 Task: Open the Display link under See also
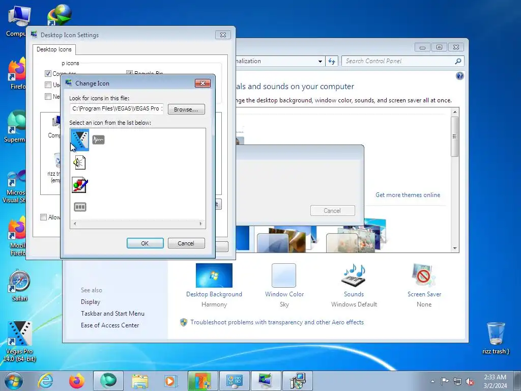(x=91, y=302)
